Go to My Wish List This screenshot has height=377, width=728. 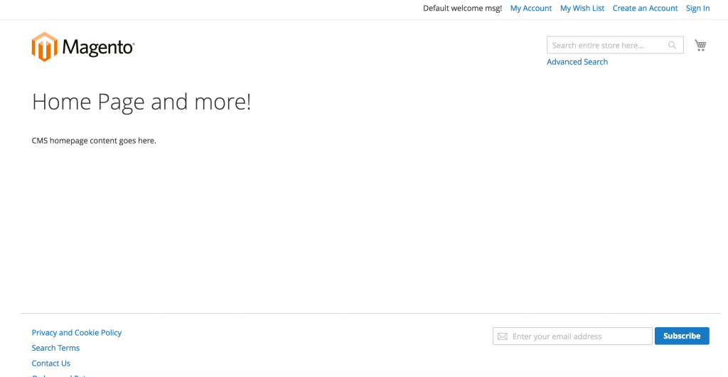pyautogui.click(x=582, y=9)
